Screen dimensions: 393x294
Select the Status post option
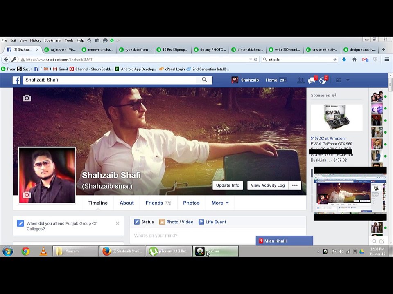tap(144, 222)
